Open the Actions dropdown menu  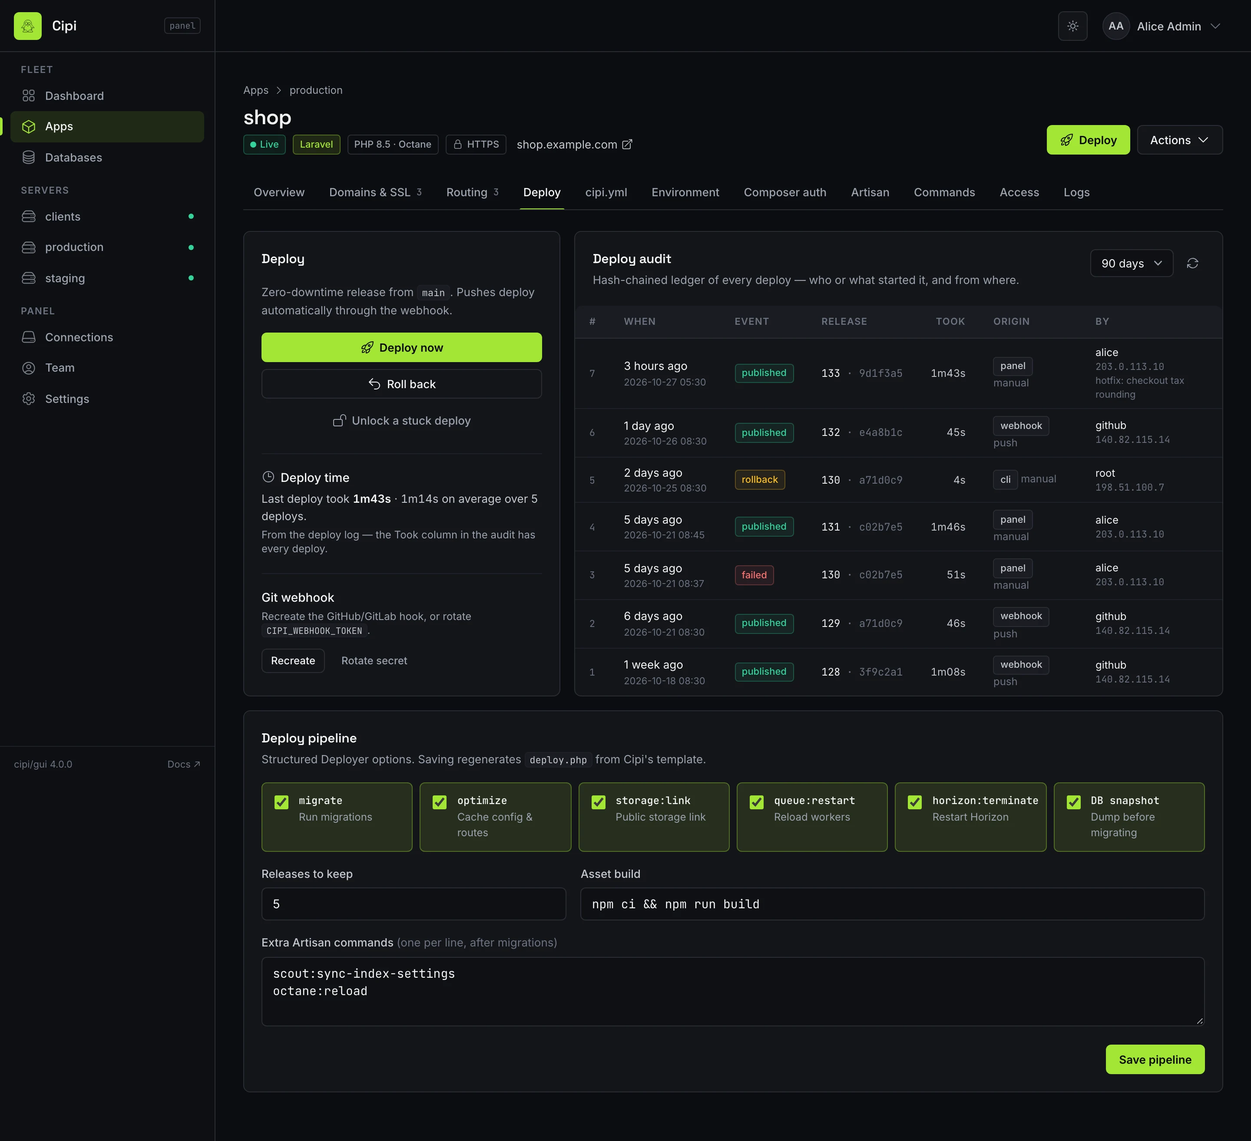coord(1179,140)
